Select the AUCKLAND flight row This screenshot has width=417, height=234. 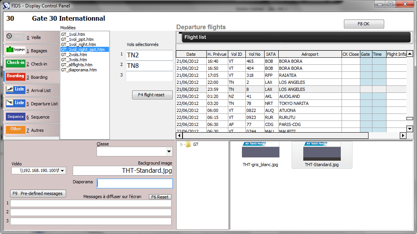(x=289, y=96)
